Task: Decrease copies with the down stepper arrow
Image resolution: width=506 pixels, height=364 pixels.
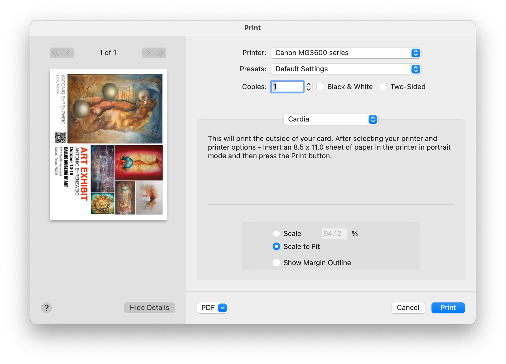Action: pos(309,89)
